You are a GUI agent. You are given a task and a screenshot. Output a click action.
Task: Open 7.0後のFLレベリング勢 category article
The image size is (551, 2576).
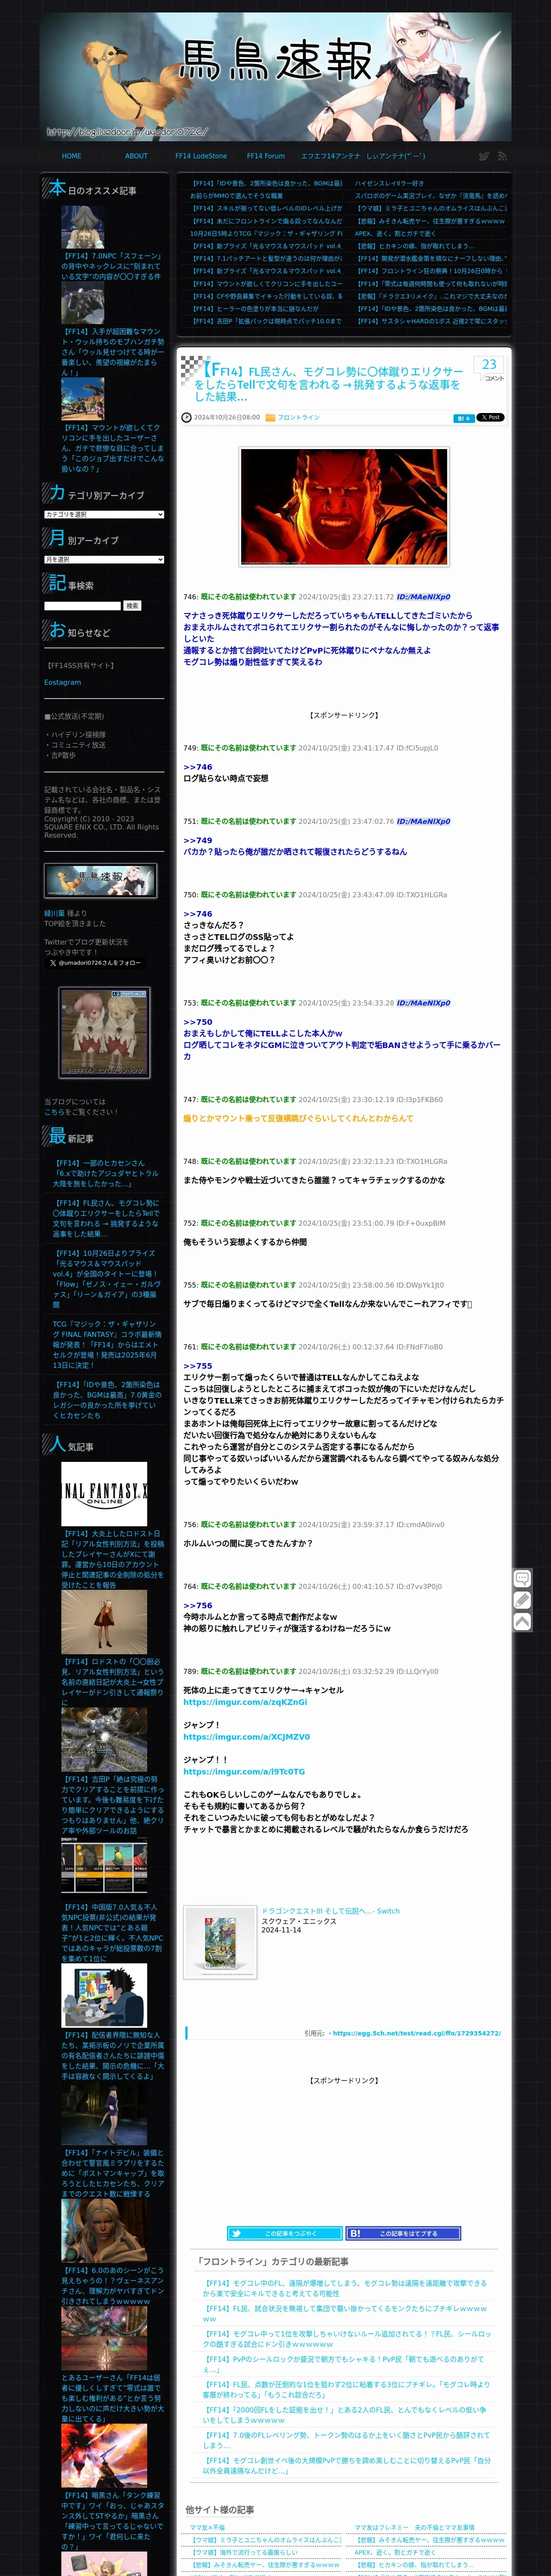[346, 2440]
